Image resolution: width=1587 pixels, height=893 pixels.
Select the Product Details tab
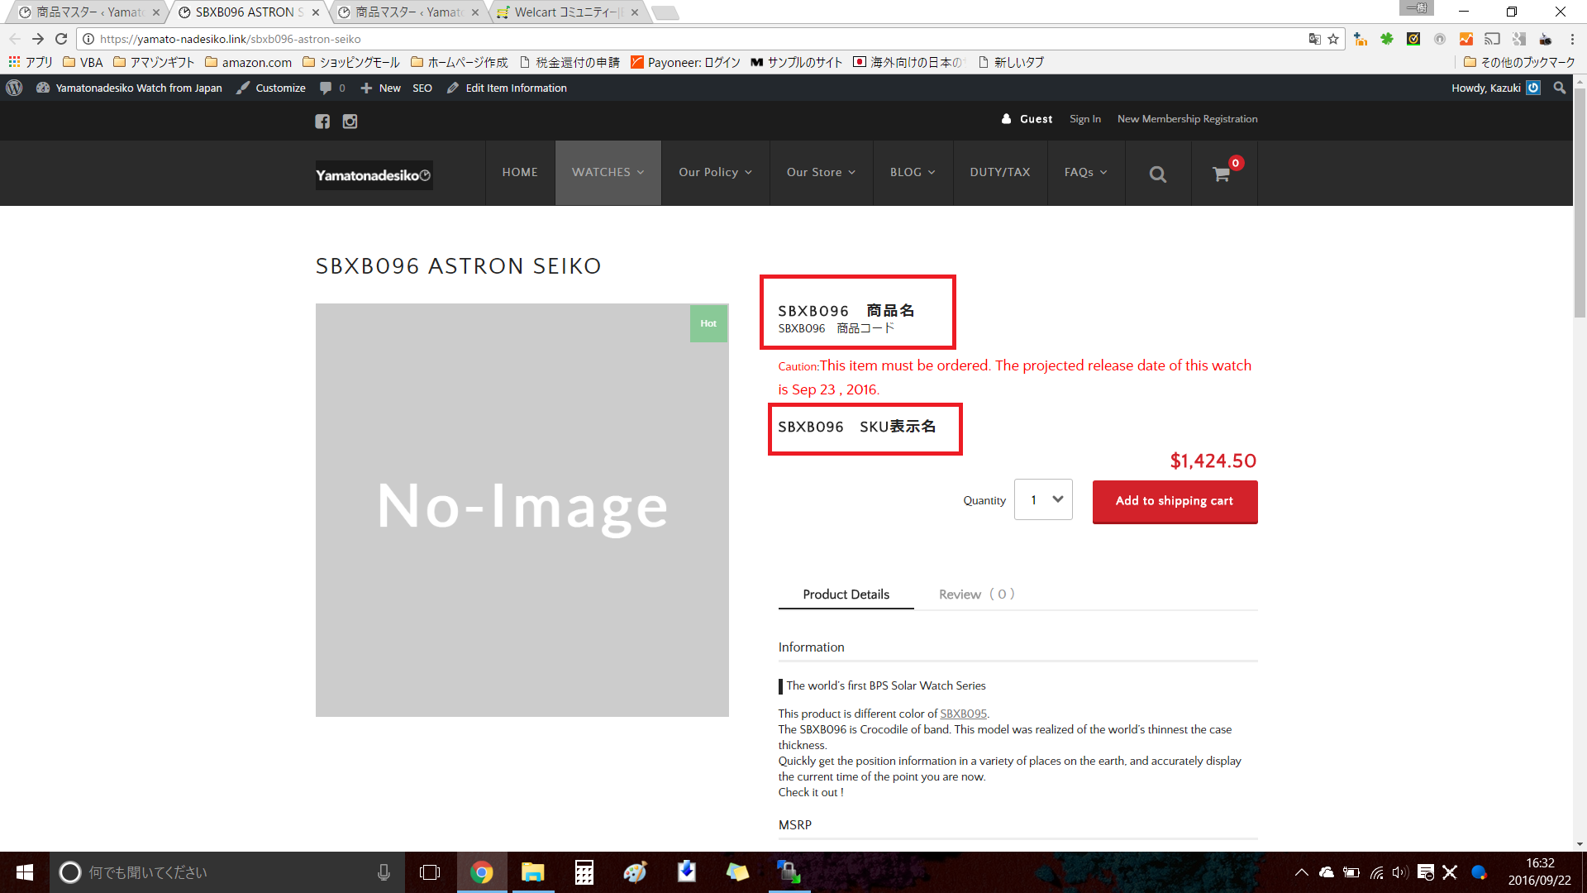pos(846,595)
